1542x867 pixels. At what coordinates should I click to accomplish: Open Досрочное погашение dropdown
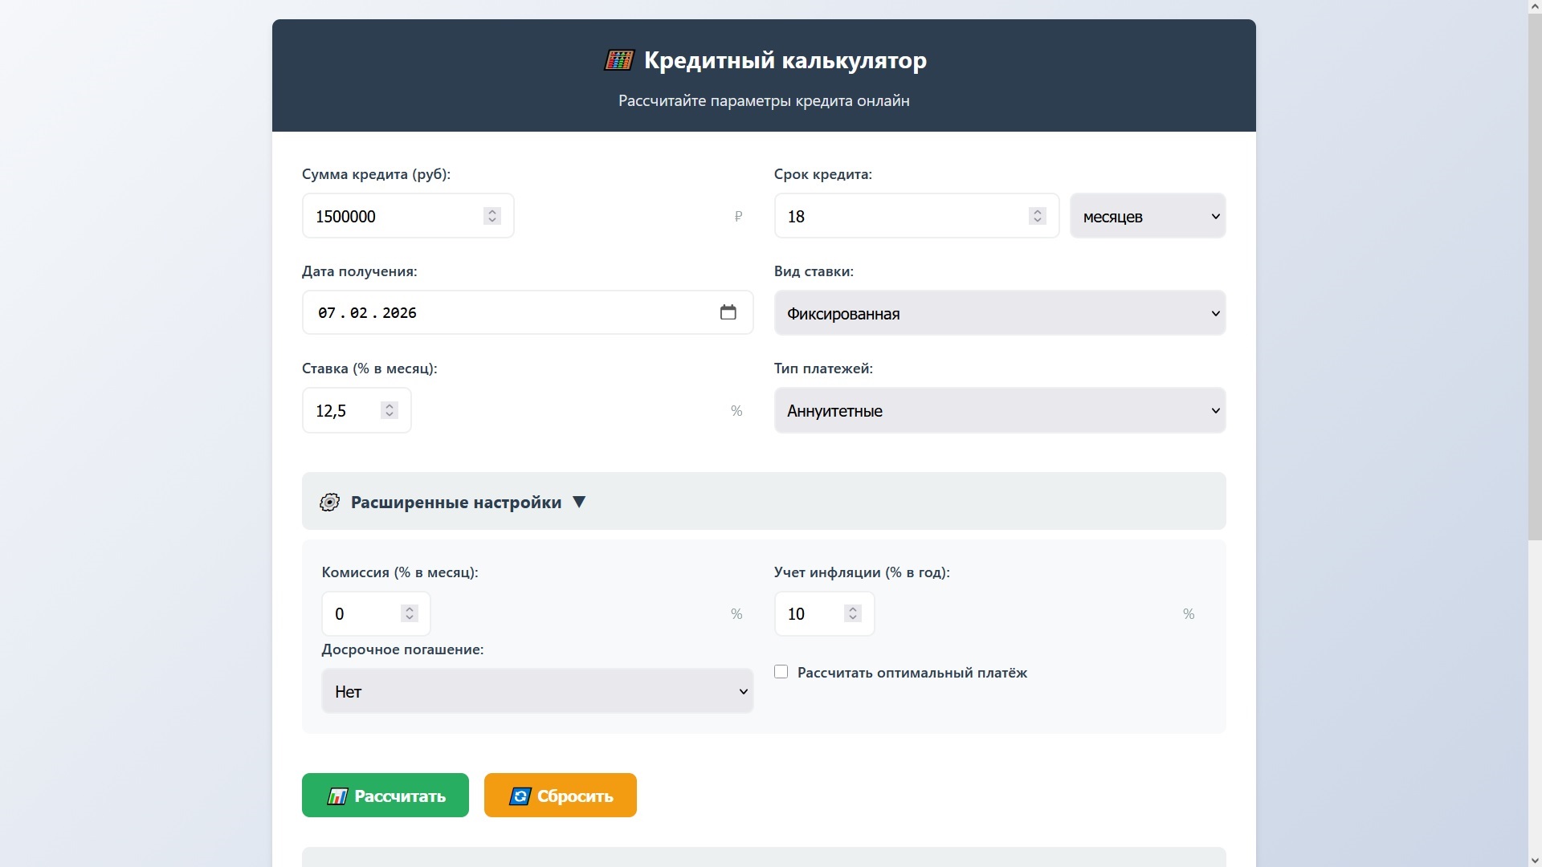536,691
